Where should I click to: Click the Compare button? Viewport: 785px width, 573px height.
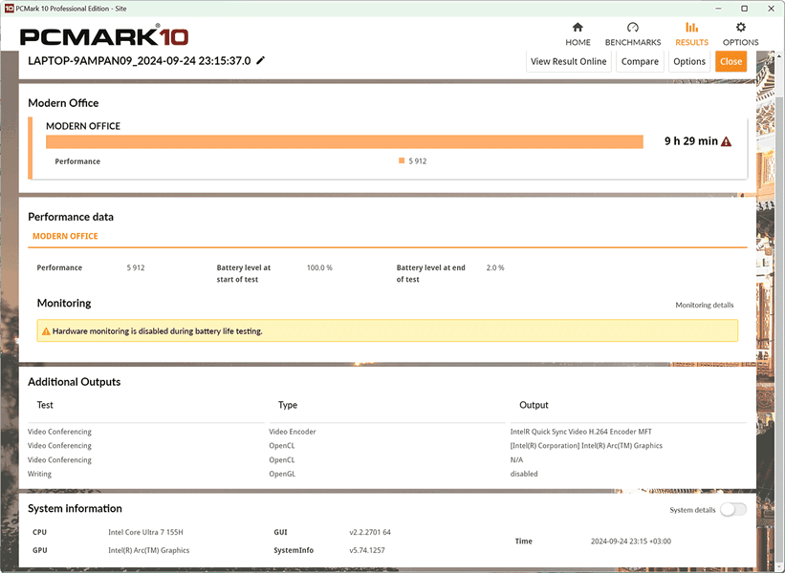click(640, 61)
